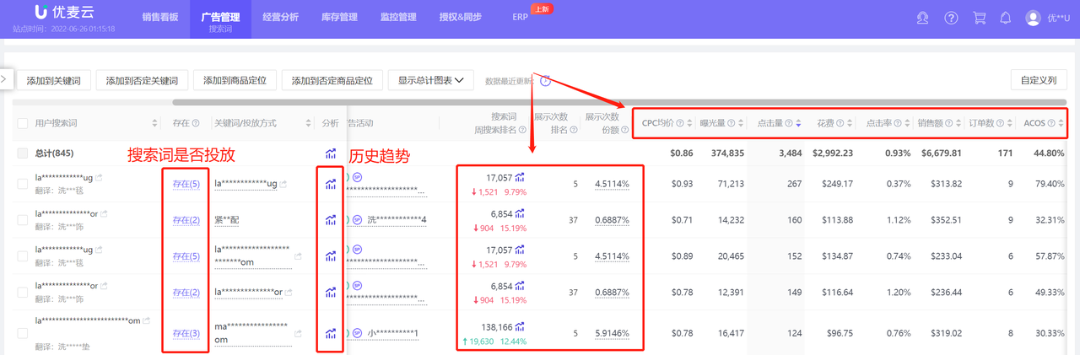This screenshot has width=1080, height=355.
Task: Click help icon next to 曝光量 header
Action: (731, 123)
